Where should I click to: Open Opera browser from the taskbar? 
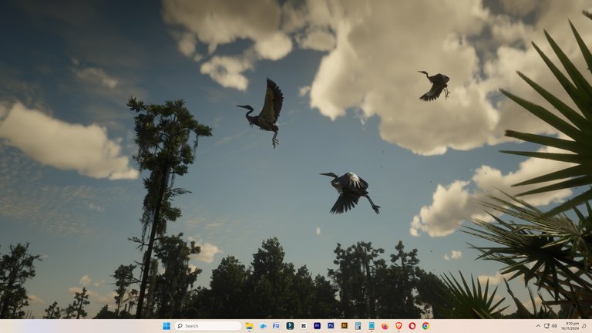click(x=412, y=326)
